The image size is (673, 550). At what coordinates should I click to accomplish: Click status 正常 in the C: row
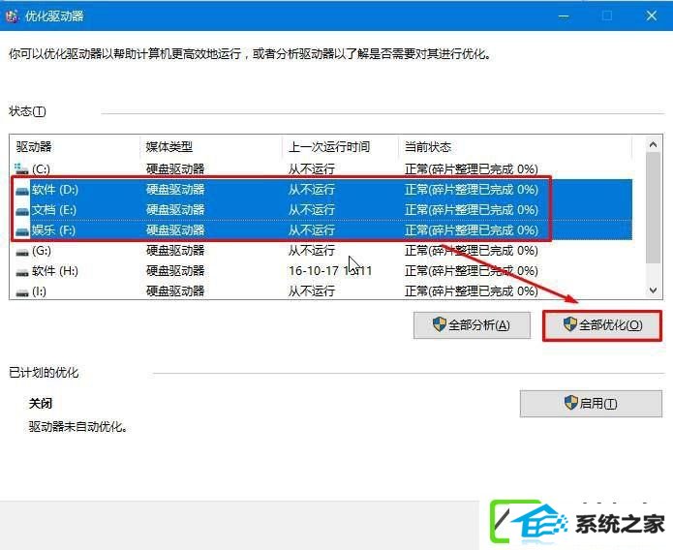point(471,168)
